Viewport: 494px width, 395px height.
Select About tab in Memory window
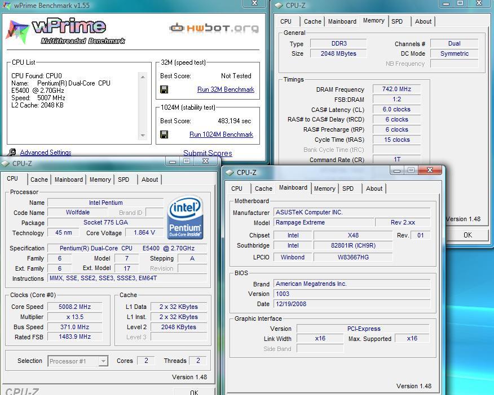tap(423, 21)
